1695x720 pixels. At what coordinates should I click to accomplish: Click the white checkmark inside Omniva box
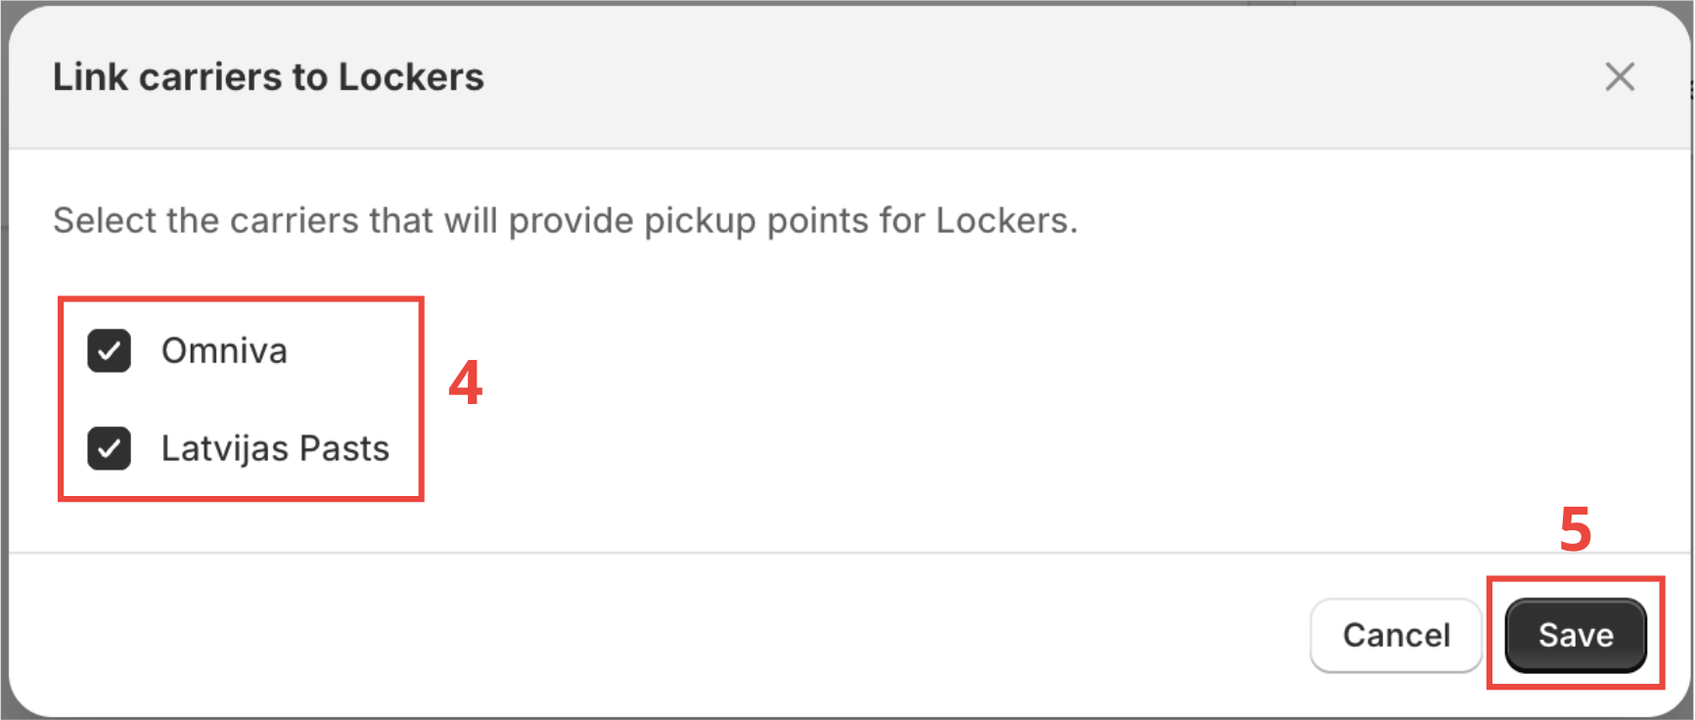pos(109,351)
